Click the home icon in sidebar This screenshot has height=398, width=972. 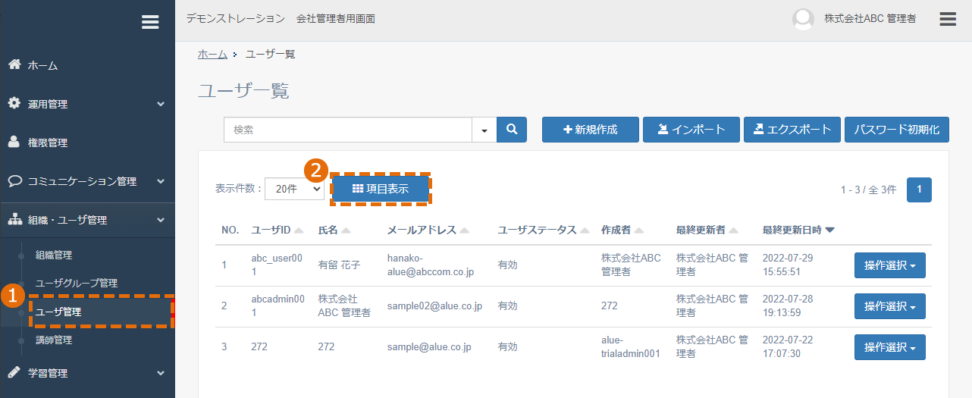(14, 64)
